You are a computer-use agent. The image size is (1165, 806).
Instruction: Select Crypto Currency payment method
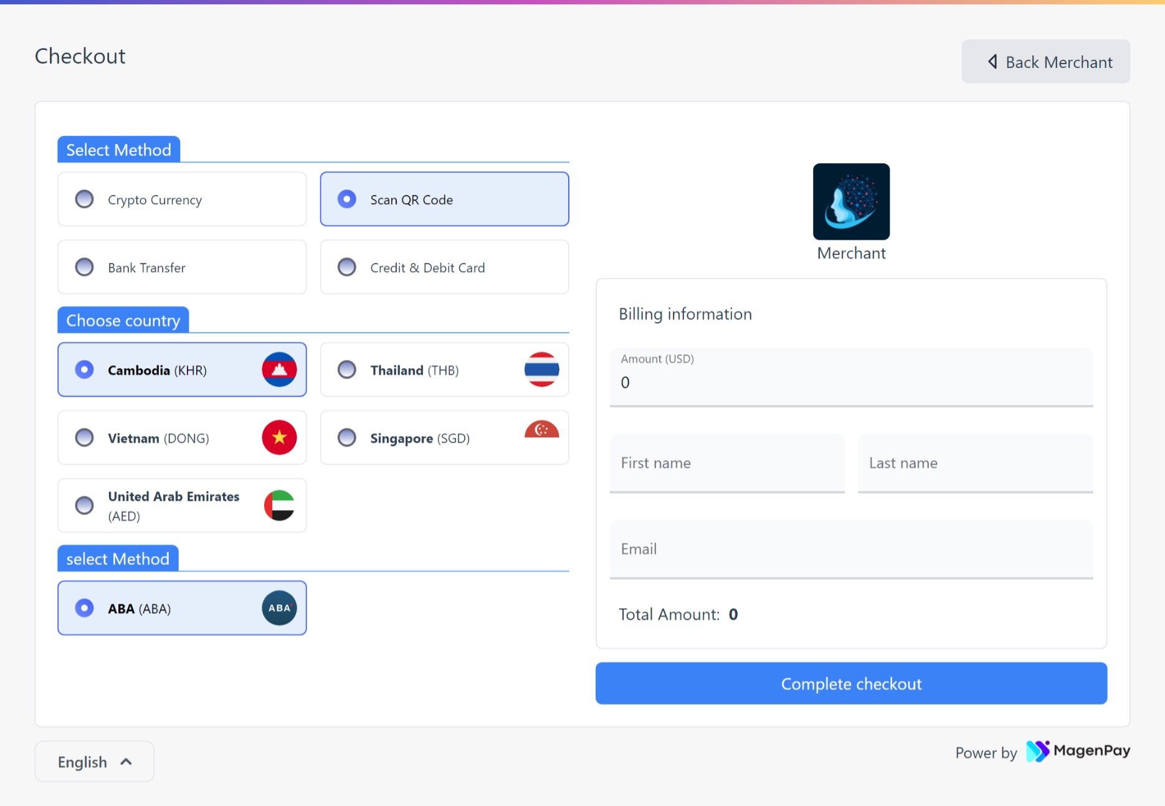coord(85,199)
